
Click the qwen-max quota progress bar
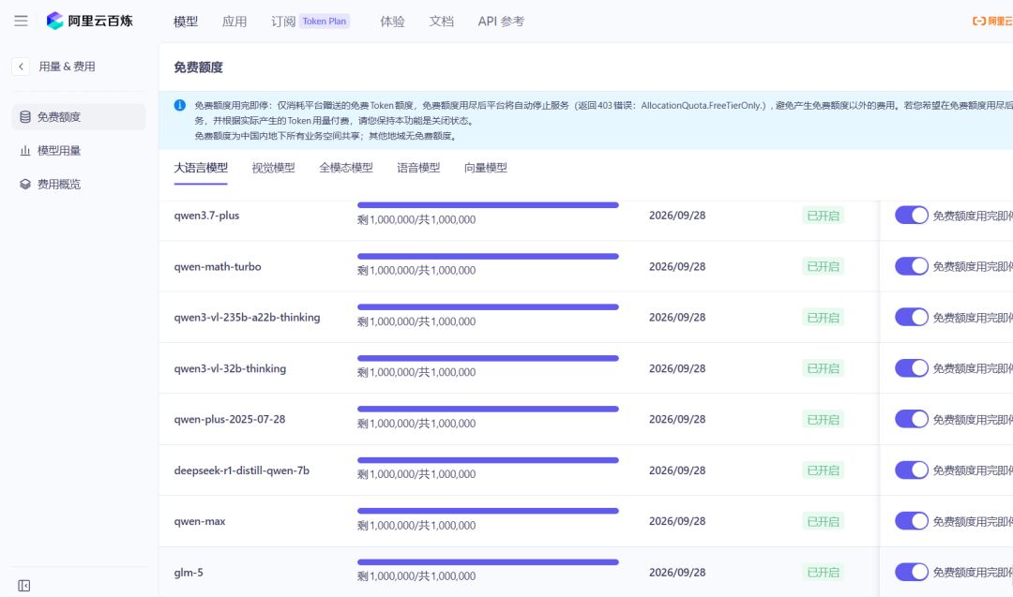pyautogui.click(x=488, y=511)
